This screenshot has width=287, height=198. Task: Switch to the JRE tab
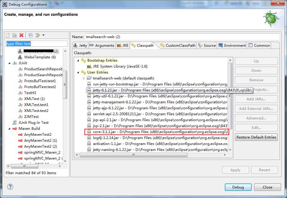click(x=123, y=45)
